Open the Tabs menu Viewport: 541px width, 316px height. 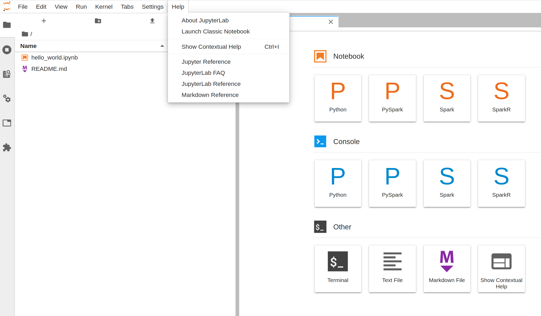pos(127,7)
